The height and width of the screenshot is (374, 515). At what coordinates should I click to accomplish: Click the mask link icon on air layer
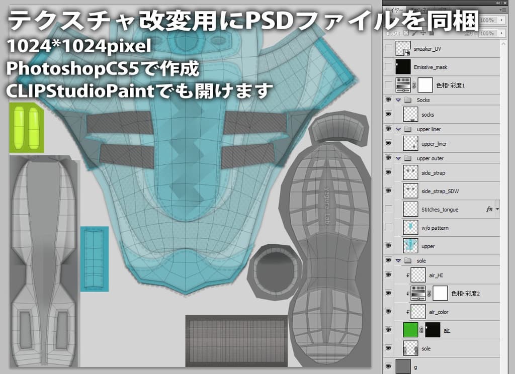[421, 330]
